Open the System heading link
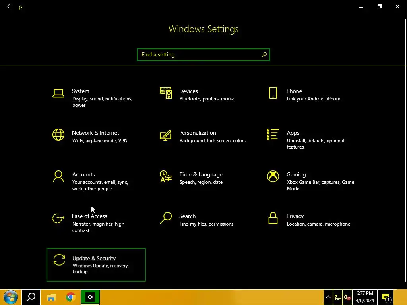 click(80, 91)
